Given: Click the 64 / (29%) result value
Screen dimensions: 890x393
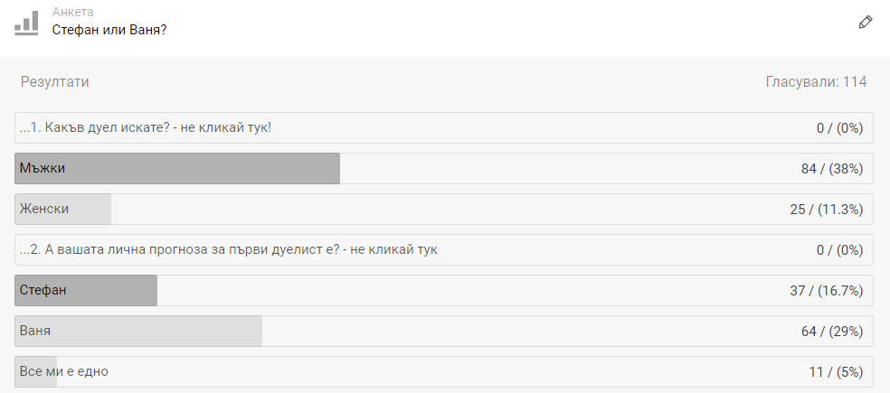Looking at the screenshot, I should 832,332.
